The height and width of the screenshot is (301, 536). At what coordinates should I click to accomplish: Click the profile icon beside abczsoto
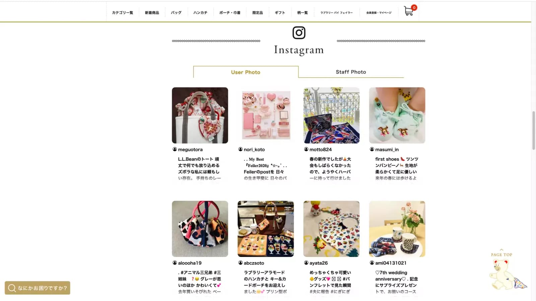pos(240,263)
